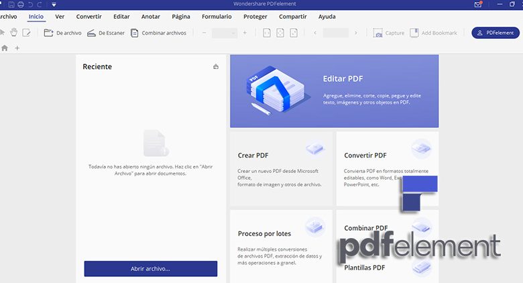Open the Inicio tab
This screenshot has width=523, height=283.
(36, 16)
